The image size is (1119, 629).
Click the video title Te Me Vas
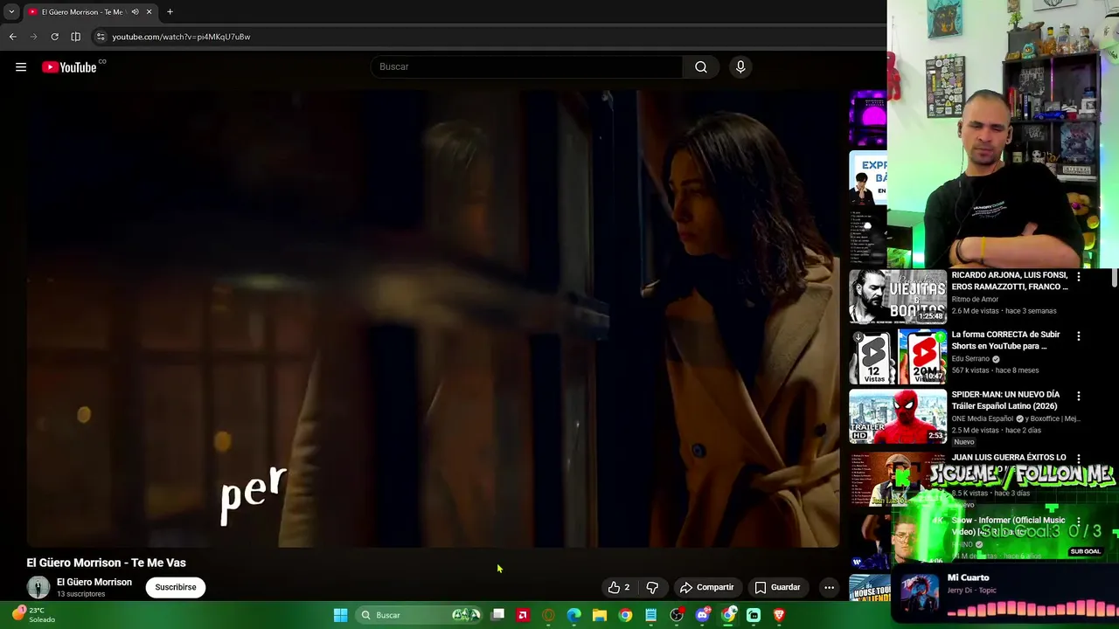106,563
